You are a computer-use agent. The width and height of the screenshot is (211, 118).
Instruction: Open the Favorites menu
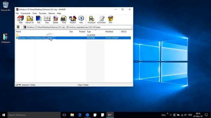click(x=43, y=13)
